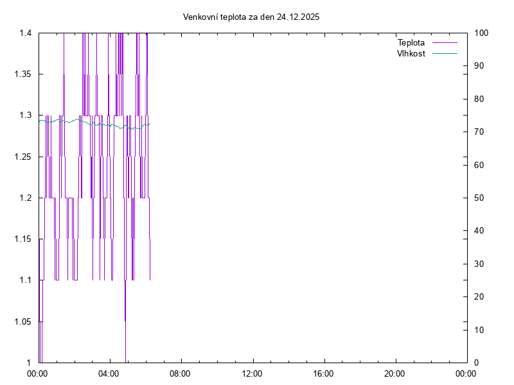Select the 'Teplota' legend label
Image resolution: width=514 pixels, height=385 pixels.
[x=411, y=42]
